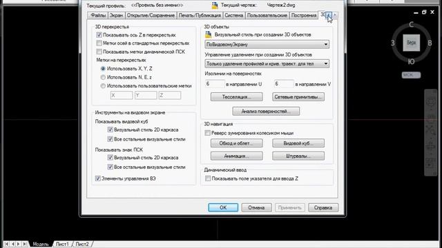The width and height of the screenshot is (442, 248).
Task: Restore the drawing window size
Action: [424, 12]
